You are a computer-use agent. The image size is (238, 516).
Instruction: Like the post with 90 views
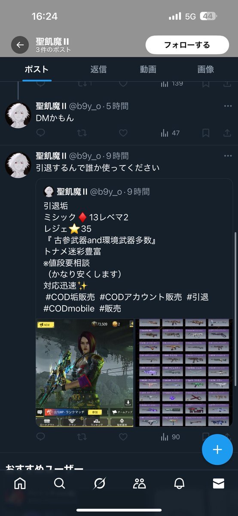pos(123,437)
